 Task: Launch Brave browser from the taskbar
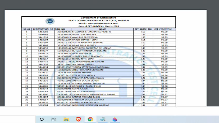78,119
